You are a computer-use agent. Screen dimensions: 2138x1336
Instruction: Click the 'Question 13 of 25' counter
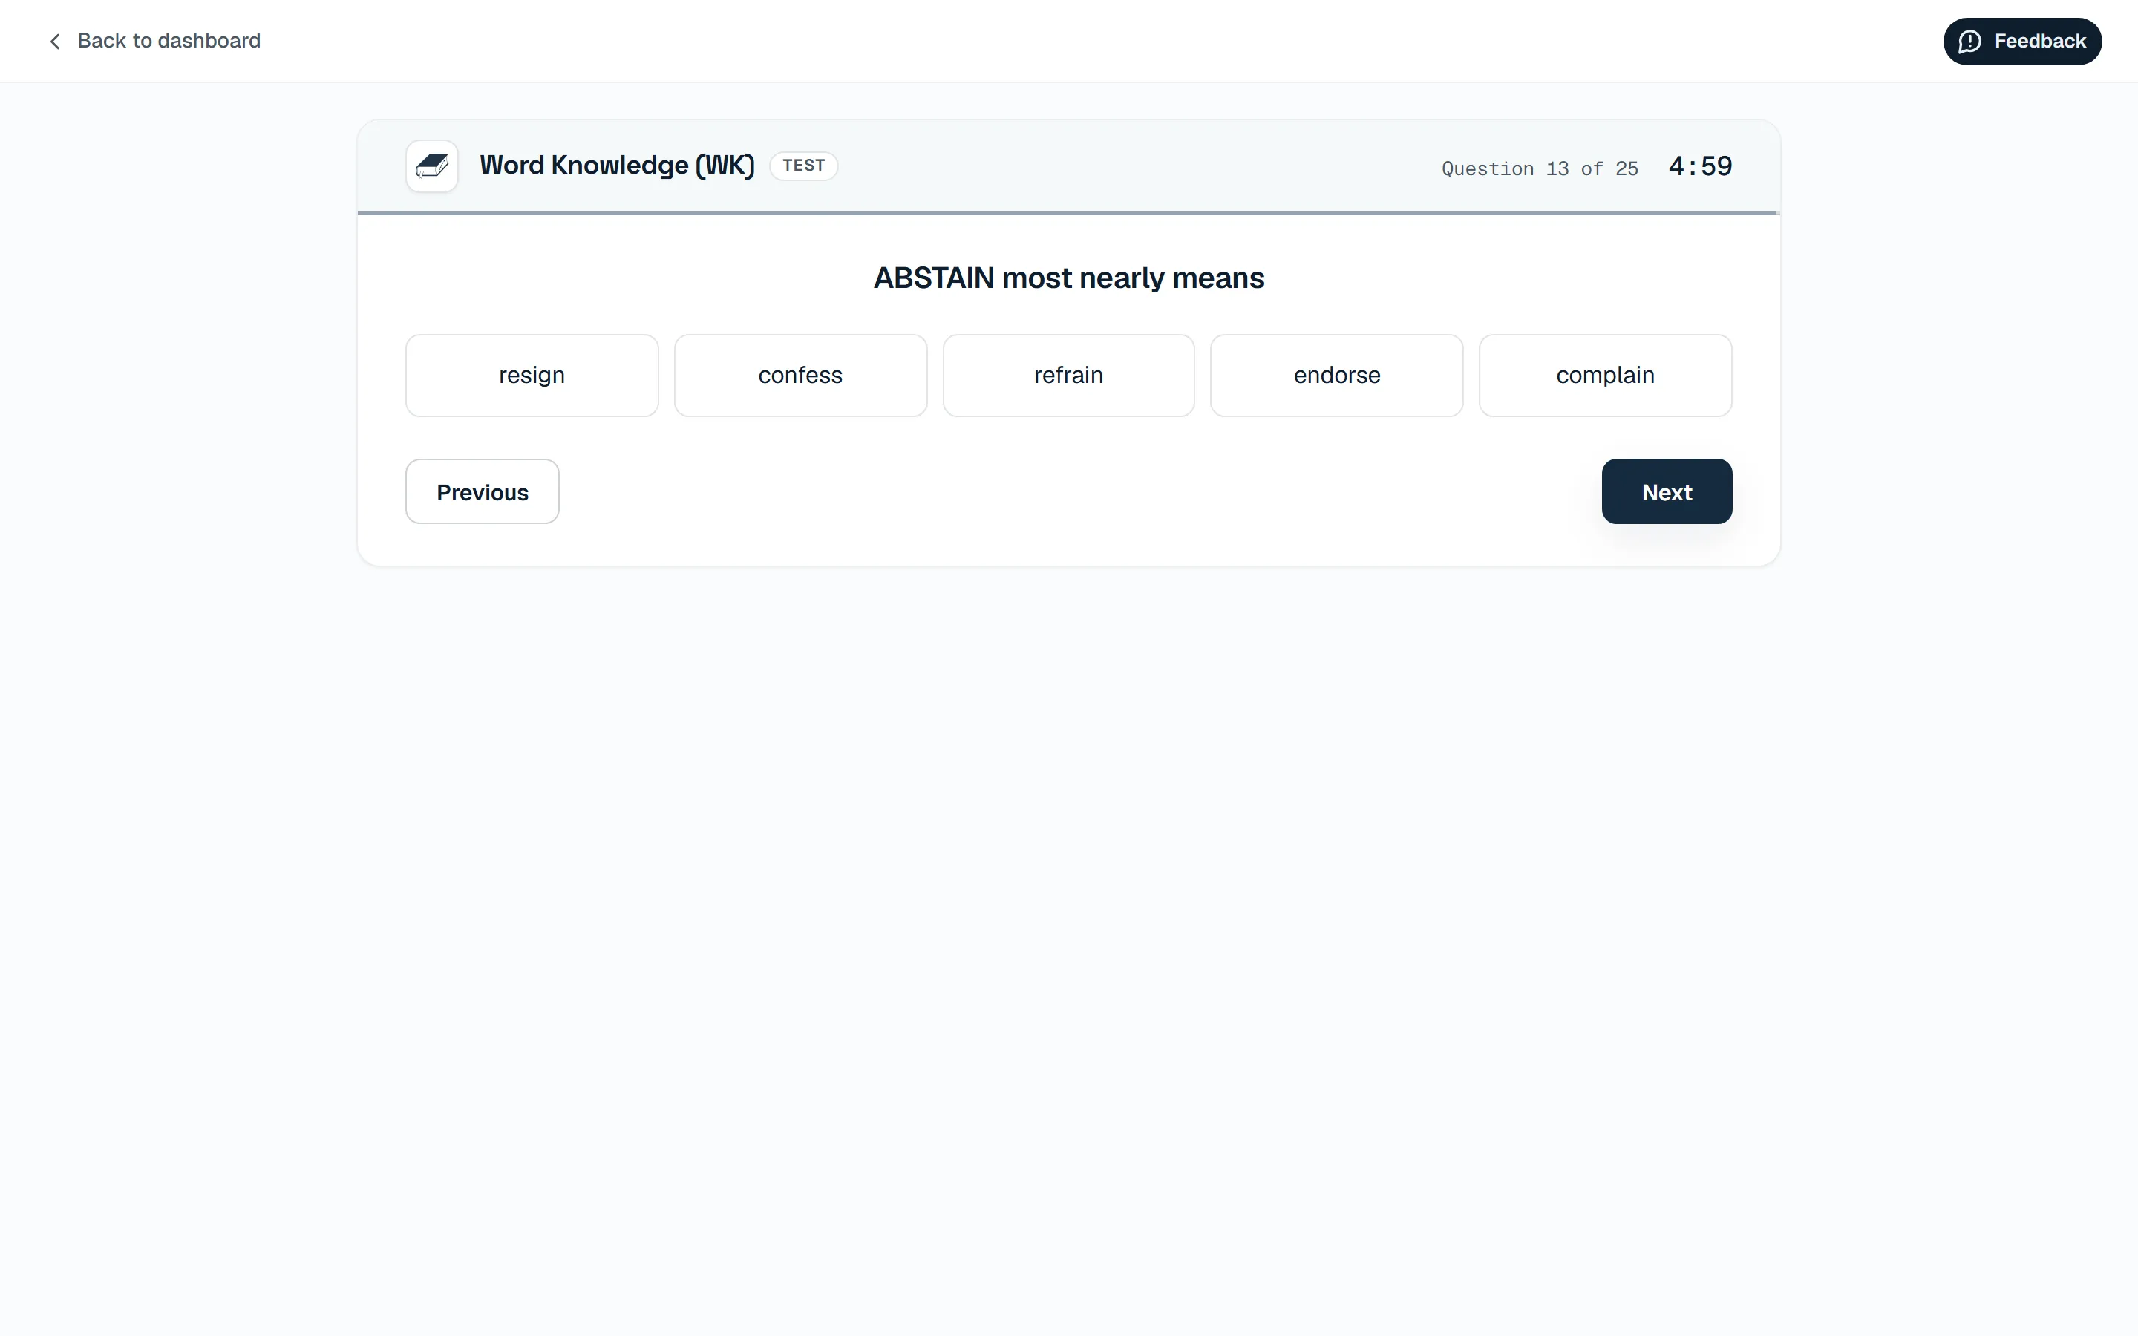[x=1540, y=168]
